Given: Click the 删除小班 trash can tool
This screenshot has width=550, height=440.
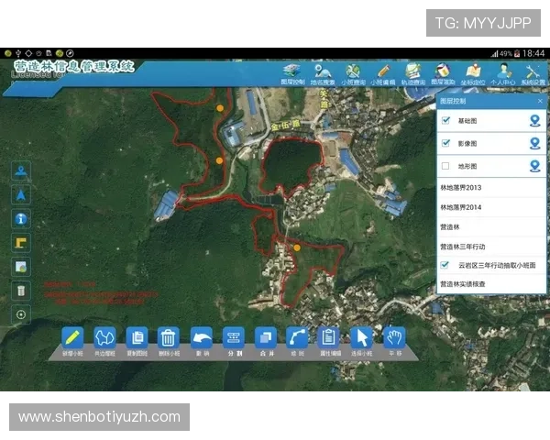Looking at the screenshot, I should (168, 337).
